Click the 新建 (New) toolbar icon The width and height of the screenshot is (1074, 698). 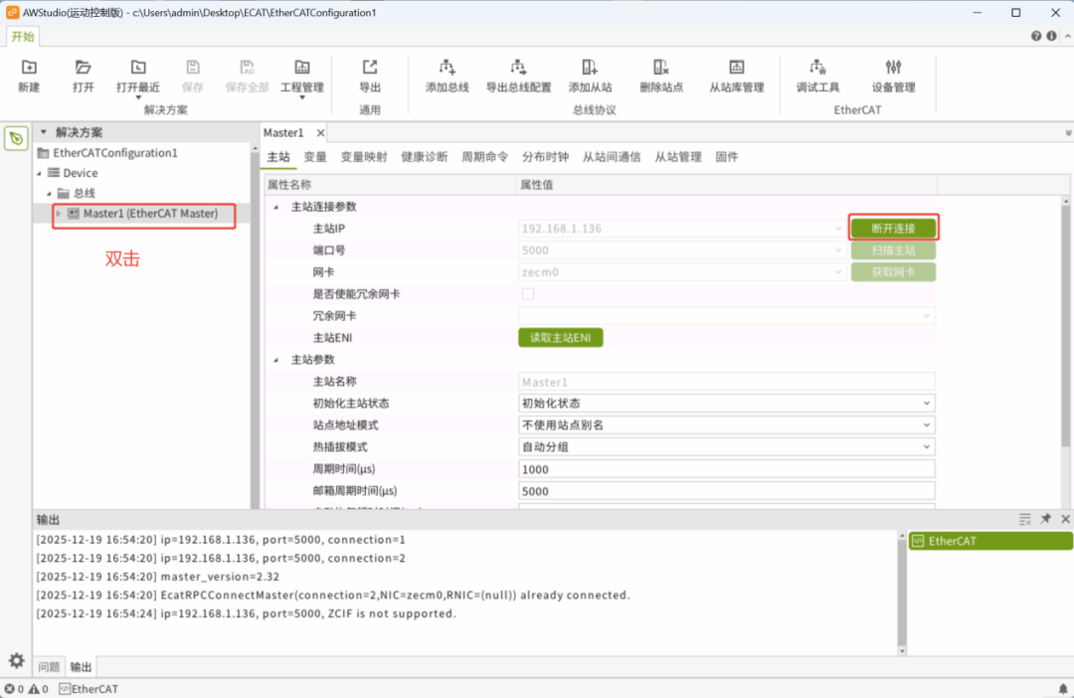(29, 68)
